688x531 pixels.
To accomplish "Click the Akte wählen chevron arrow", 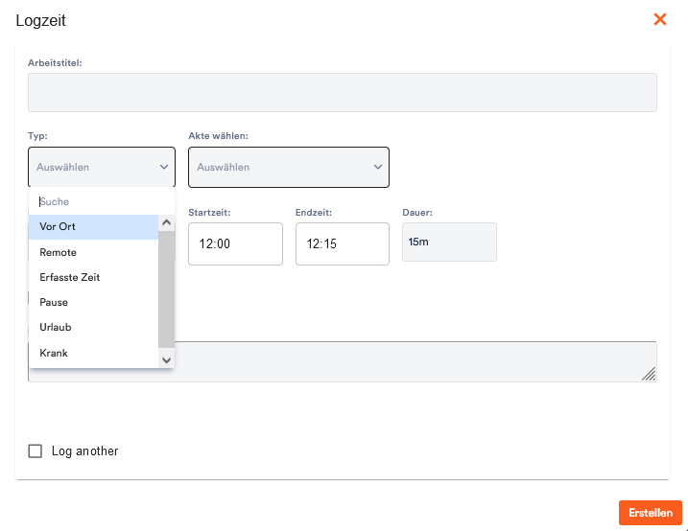I will (378, 167).
